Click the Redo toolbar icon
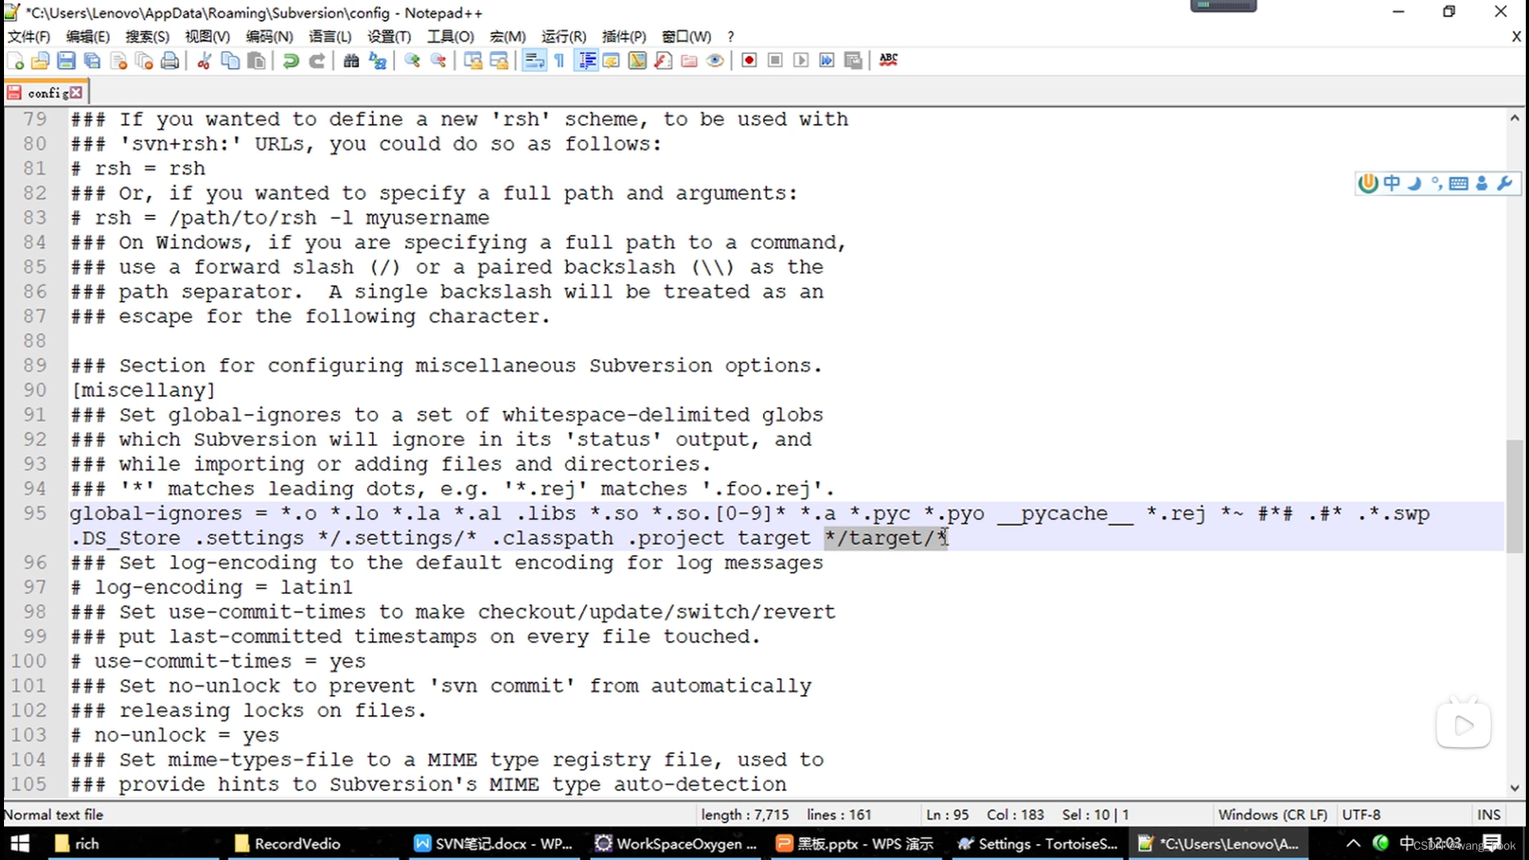The height and width of the screenshot is (860, 1529). tap(317, 61)
